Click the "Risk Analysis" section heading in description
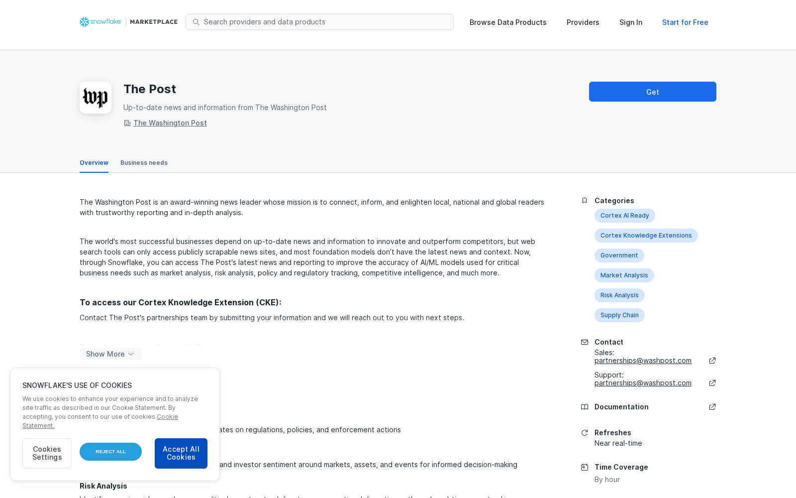The height and width of the screenshot is (498, 796). coord(103,486)
